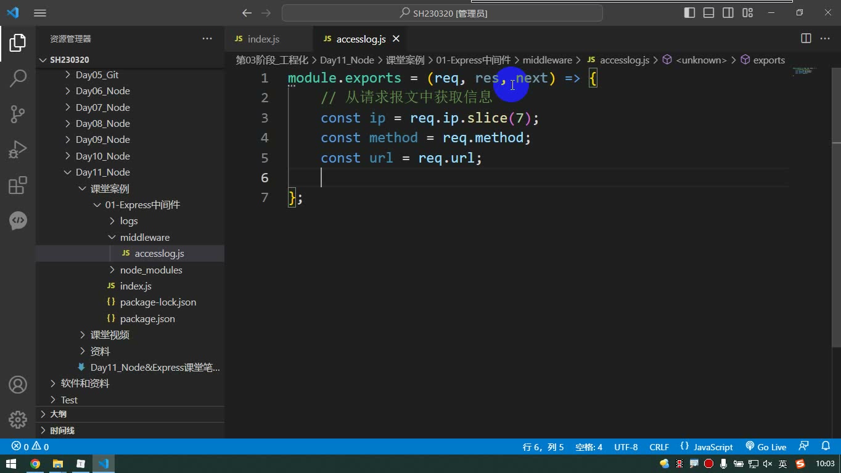Viewport: 841px width, 473px height.
Task: Start Go Live server from status bar
Action: point(766,447)
